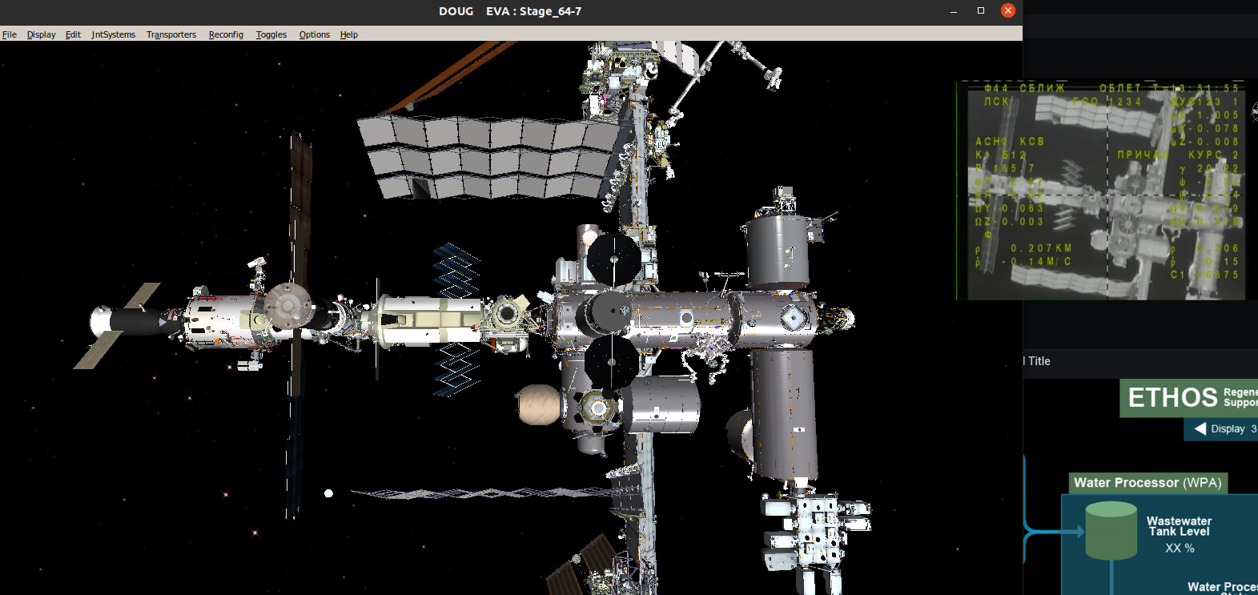Minimize the DOUG window
1258x595 pixels.
tap(953, 11)
